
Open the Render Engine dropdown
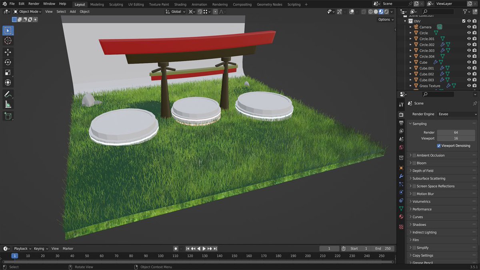click(457, 114)
